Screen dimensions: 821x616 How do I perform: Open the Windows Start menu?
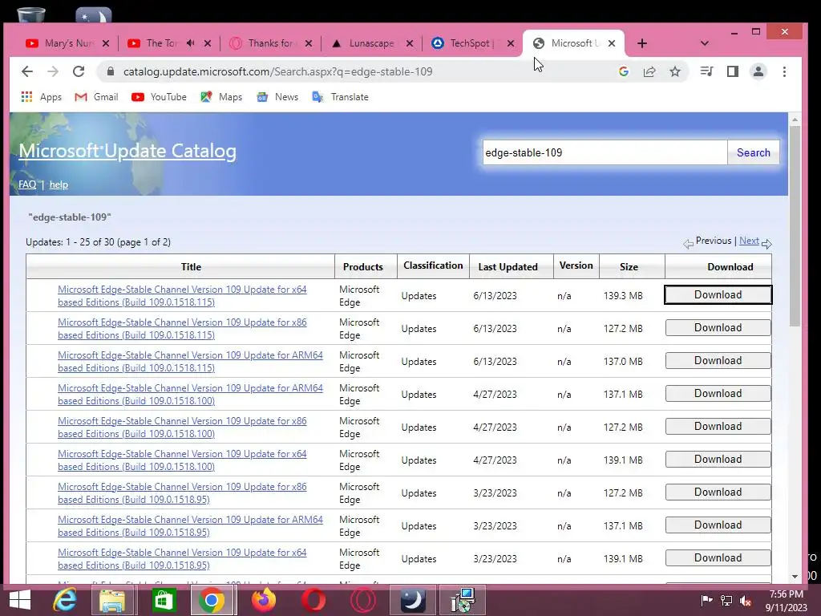click(20, 600)
